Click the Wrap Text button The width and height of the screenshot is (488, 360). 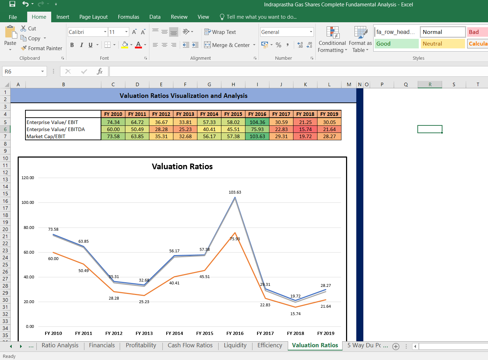tap(220, 32)
